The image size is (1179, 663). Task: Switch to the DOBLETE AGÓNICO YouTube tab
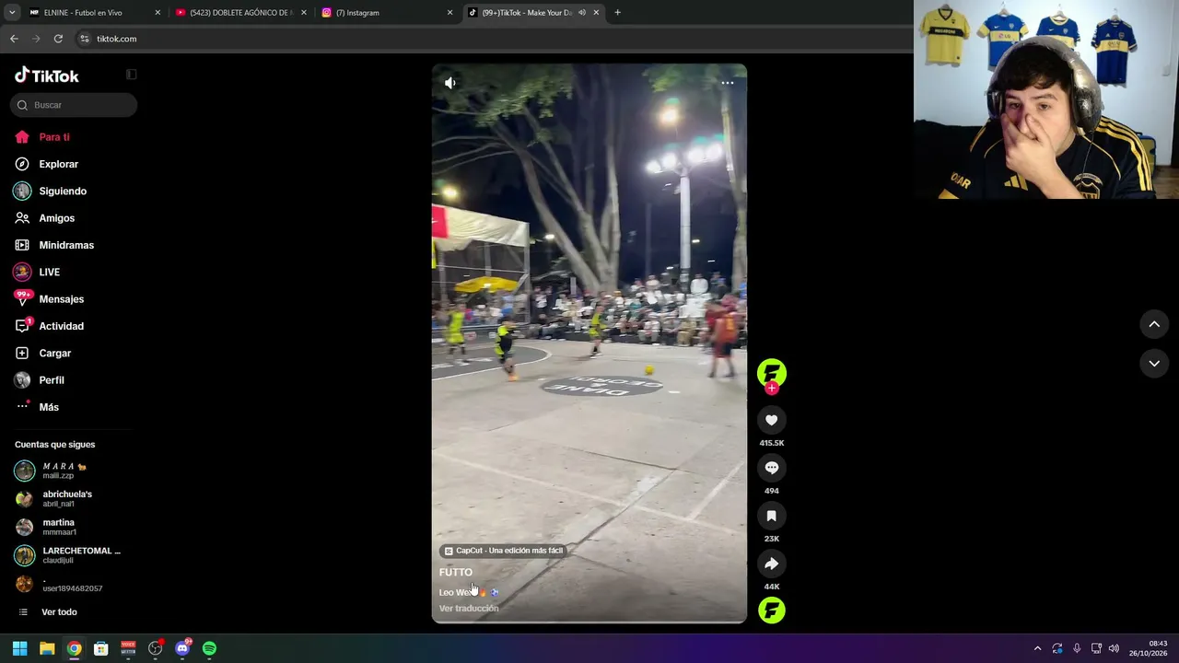pos(240,13)
